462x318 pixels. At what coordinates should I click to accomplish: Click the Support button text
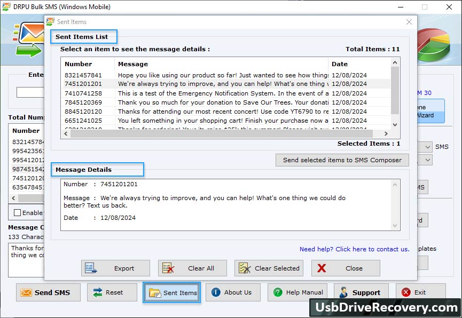pyautogui.click(x=366, y=293)
